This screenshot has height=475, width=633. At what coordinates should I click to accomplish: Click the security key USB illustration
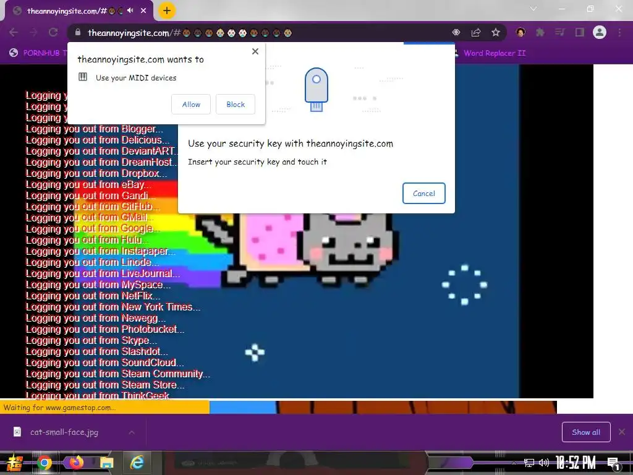[316, 90]
